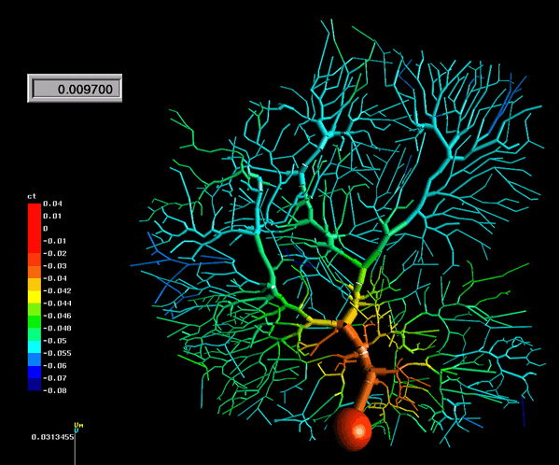Image resolution: width=560 pixels, height=465 pixels.
Task: Click the white marker on the orange trunk
Action: (361, 353)
